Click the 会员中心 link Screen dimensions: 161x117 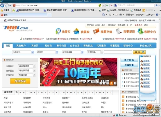pos(139,25)
